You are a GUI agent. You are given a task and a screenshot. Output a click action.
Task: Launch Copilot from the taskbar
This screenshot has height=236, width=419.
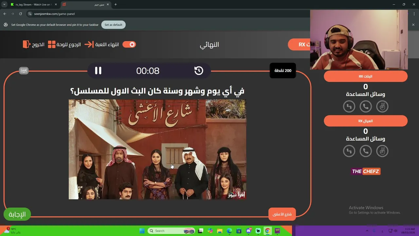click(210, 231)
